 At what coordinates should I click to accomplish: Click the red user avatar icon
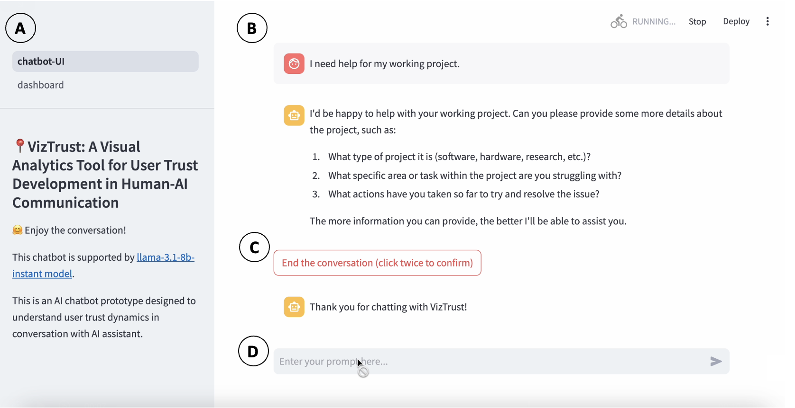[294, 64]
